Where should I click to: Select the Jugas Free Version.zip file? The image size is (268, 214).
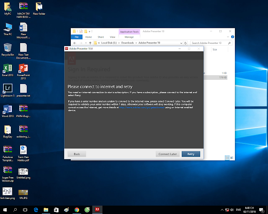point(8,174)
